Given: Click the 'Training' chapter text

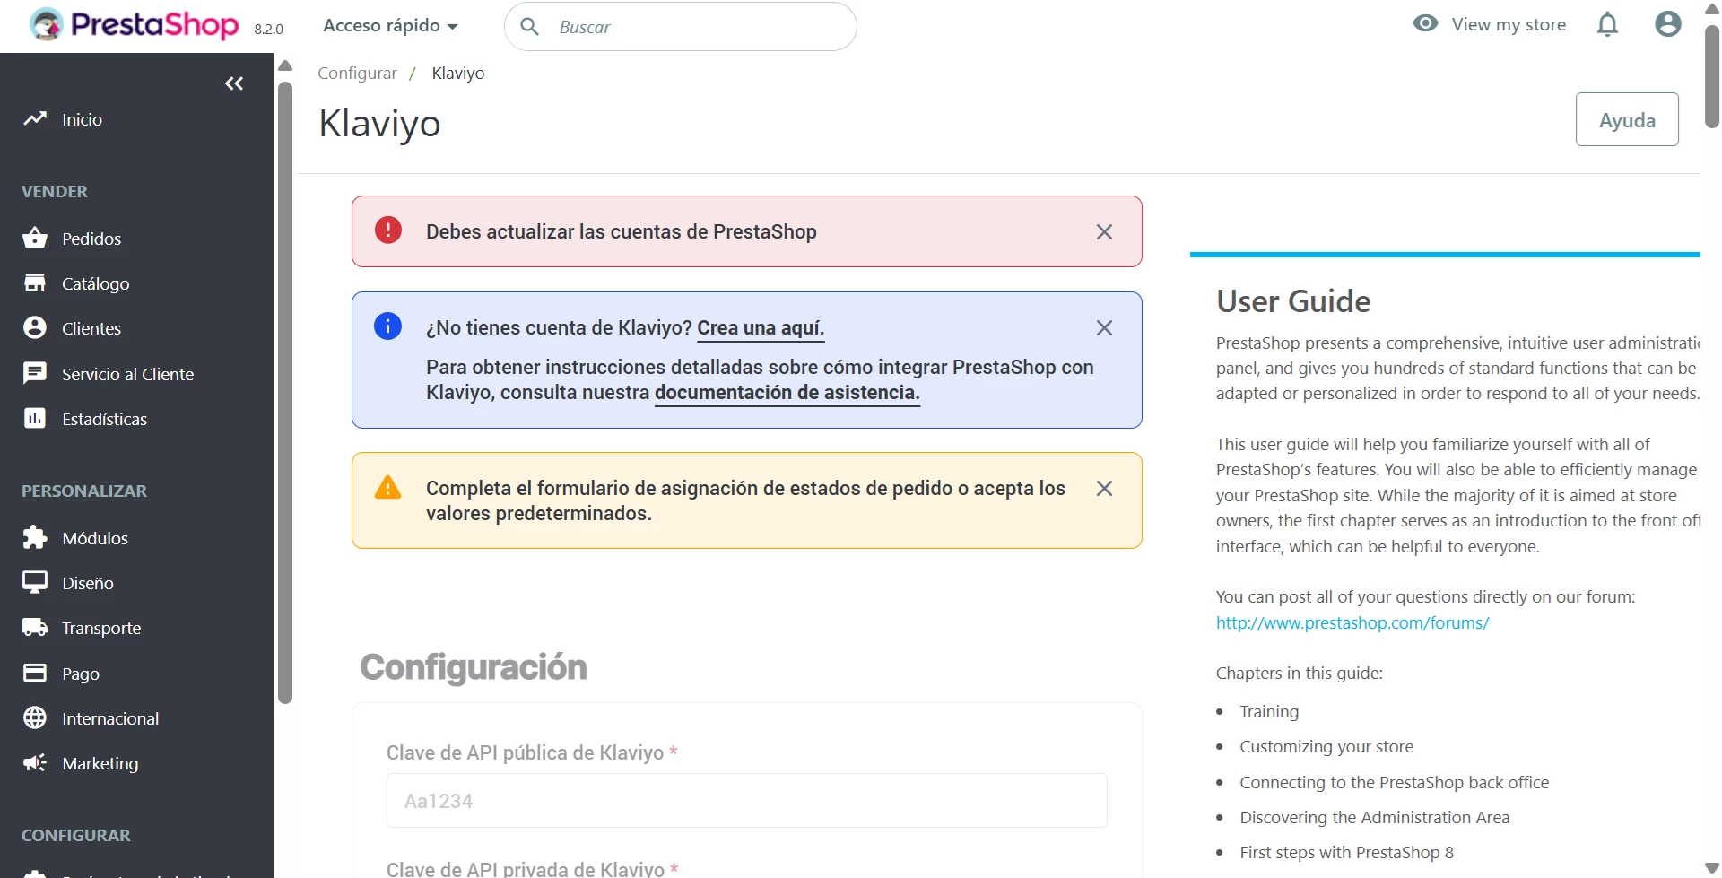Looking at the screenshot, I should (1269, 711).
